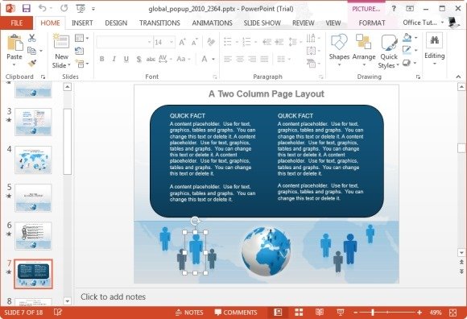Select the Format Painter brush icon
Image resolution: width=467 pixels, height=319 pixels.
coord(32,63)
